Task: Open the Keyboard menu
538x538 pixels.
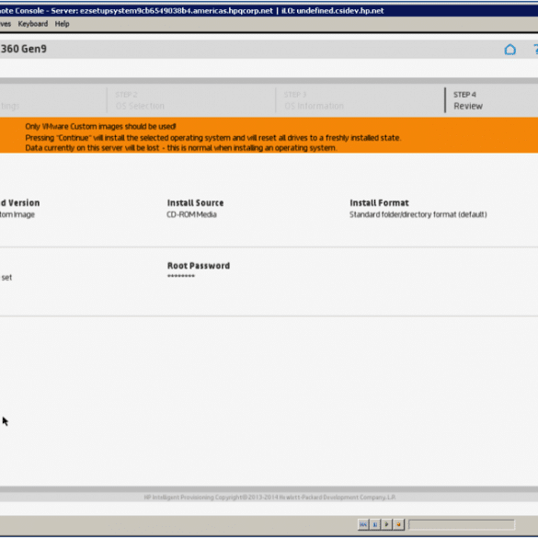Action: pyautogui.click(x=33, y=24)
